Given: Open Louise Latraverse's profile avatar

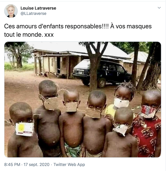Looking at the screenshot, I should tap(11, 11).
